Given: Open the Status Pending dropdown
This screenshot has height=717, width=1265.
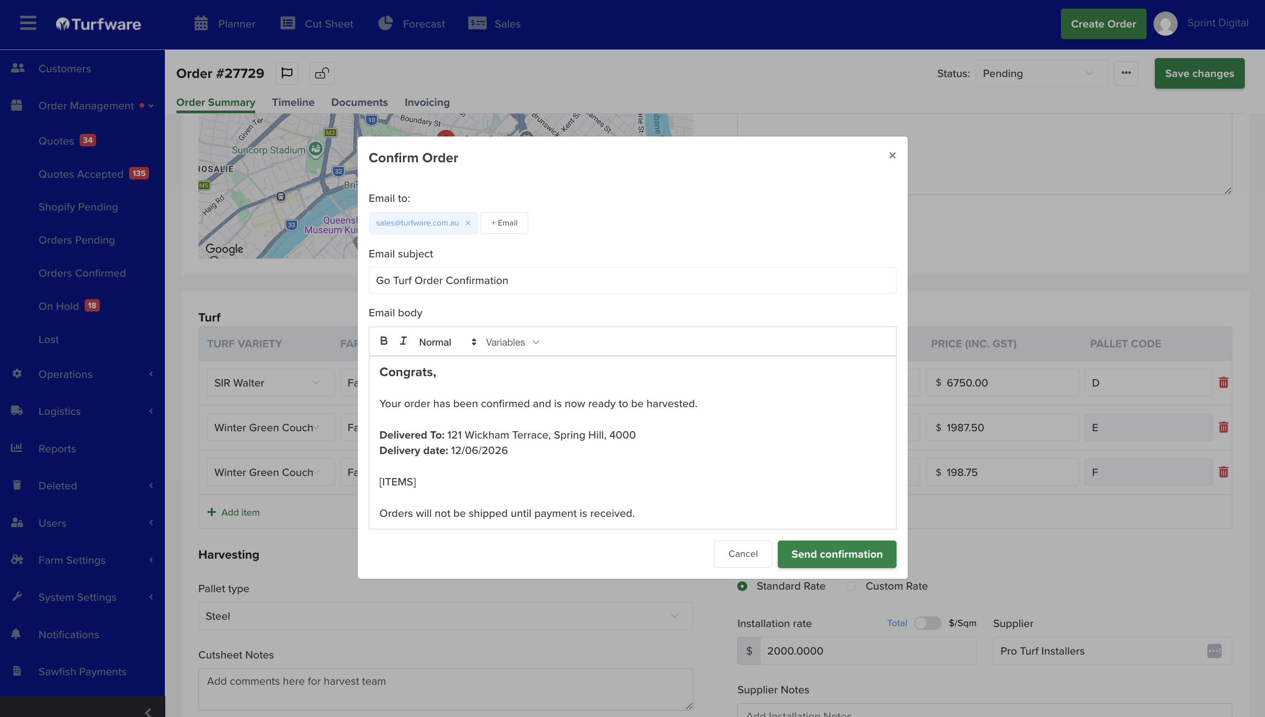Looking at the screenshot, I should 1042,73.
